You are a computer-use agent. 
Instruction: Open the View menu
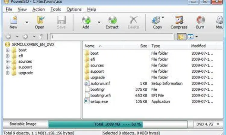click(22, 9)
